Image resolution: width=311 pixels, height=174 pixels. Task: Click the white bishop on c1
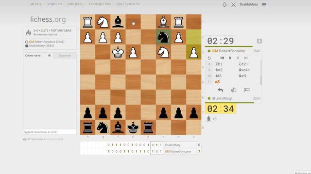click(163, 22)
